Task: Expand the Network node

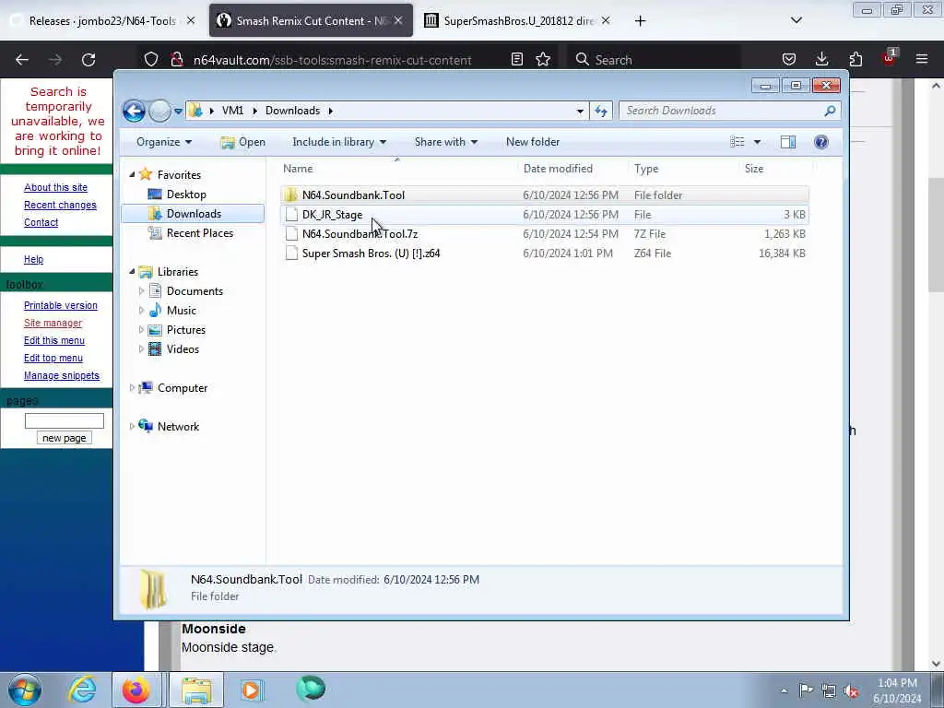Action: (x=133, y=427)
